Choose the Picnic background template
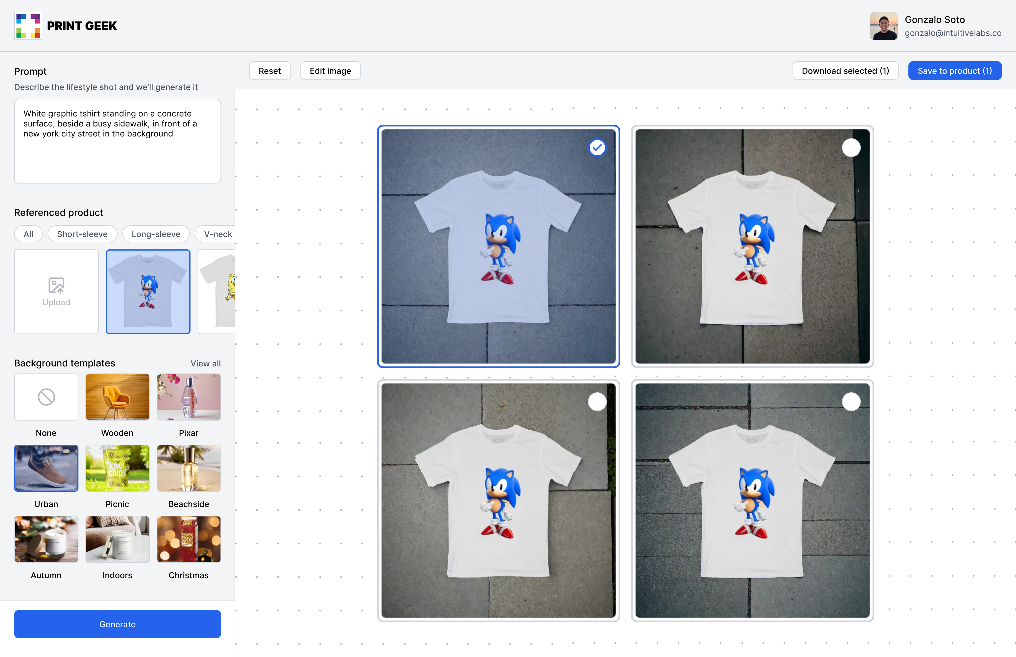This screenshot has width=1016, height=657. coord(117,468)
